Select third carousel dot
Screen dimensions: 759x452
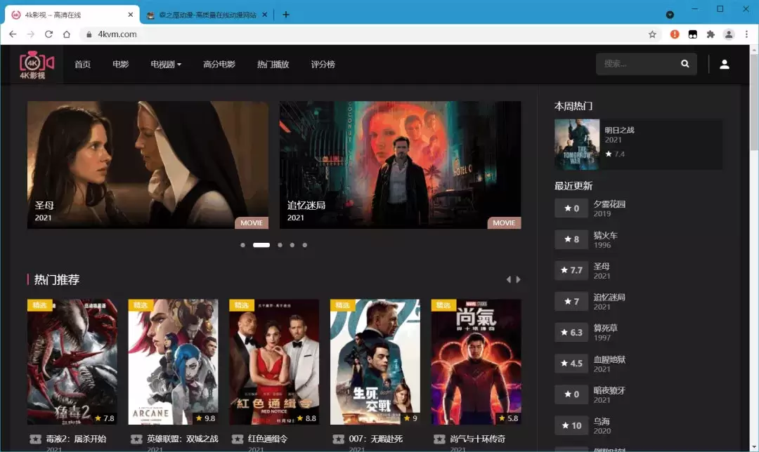(x=280, y=245)
